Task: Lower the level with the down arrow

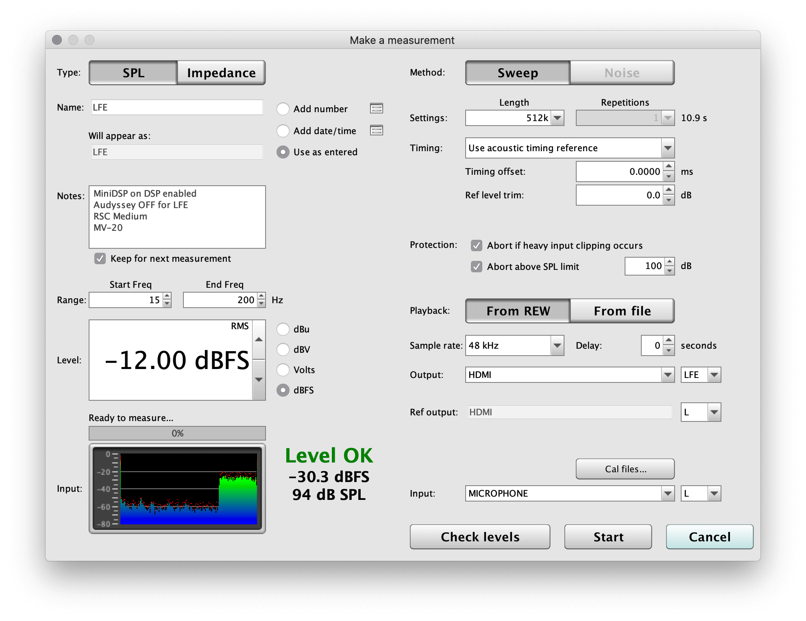Action: (259, 380)
